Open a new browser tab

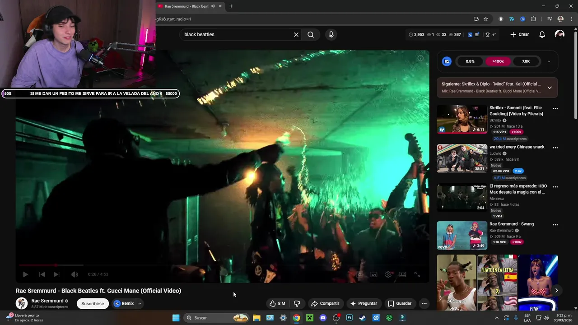click(231, 6)
